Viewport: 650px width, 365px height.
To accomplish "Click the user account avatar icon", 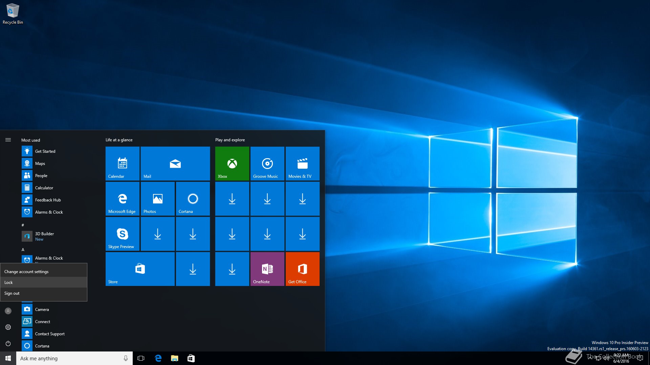I will click(x=8, y=311).
